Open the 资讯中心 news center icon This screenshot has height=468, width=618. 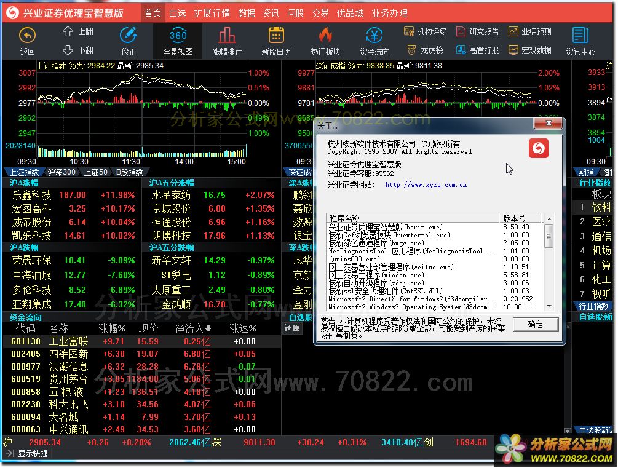pyautogui.click(x=580, y=35)
